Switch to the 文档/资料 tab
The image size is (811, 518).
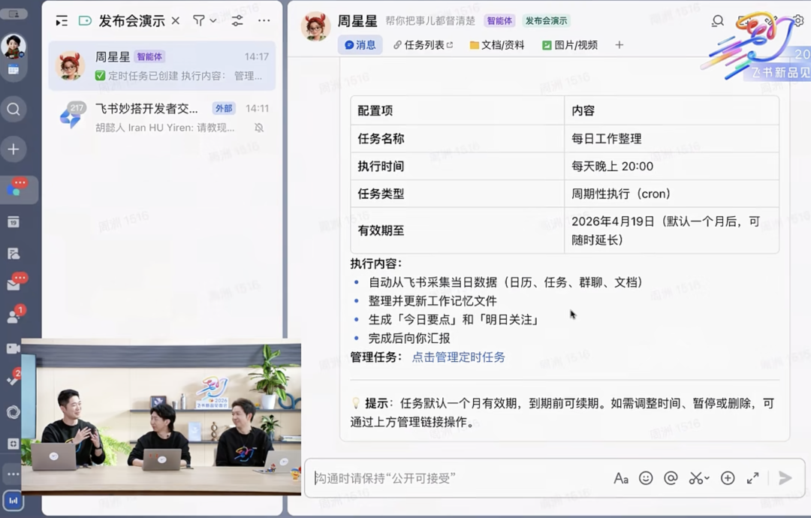(x=497, y=45)
